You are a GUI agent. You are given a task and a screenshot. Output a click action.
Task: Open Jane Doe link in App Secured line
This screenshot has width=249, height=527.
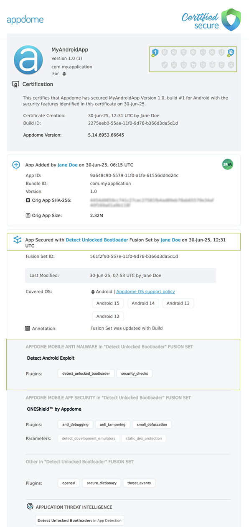click(171, 240)
